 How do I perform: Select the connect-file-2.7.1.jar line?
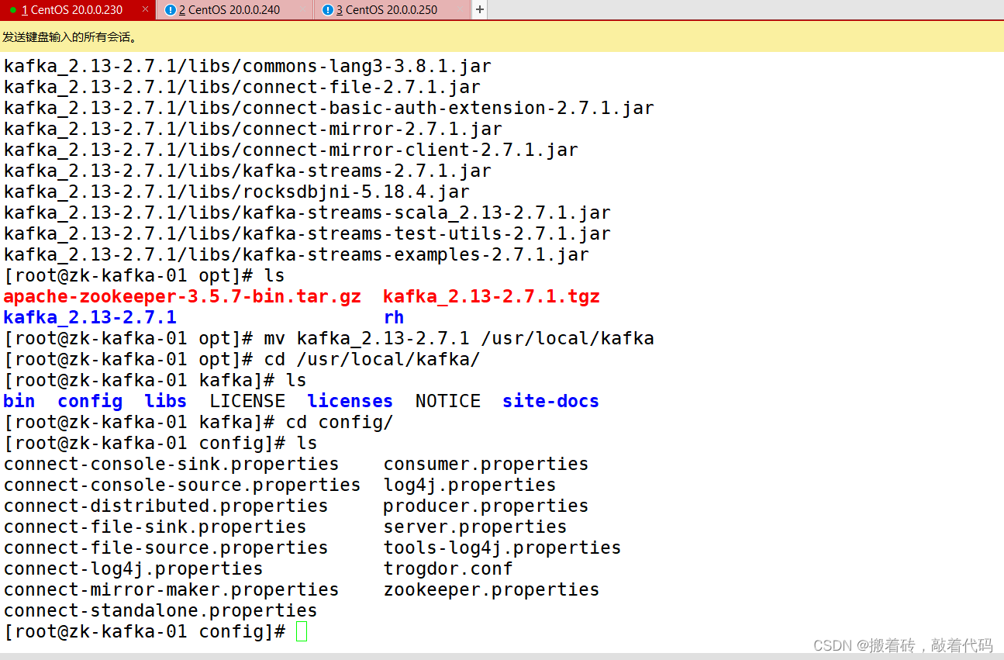(x=242, y=88)
